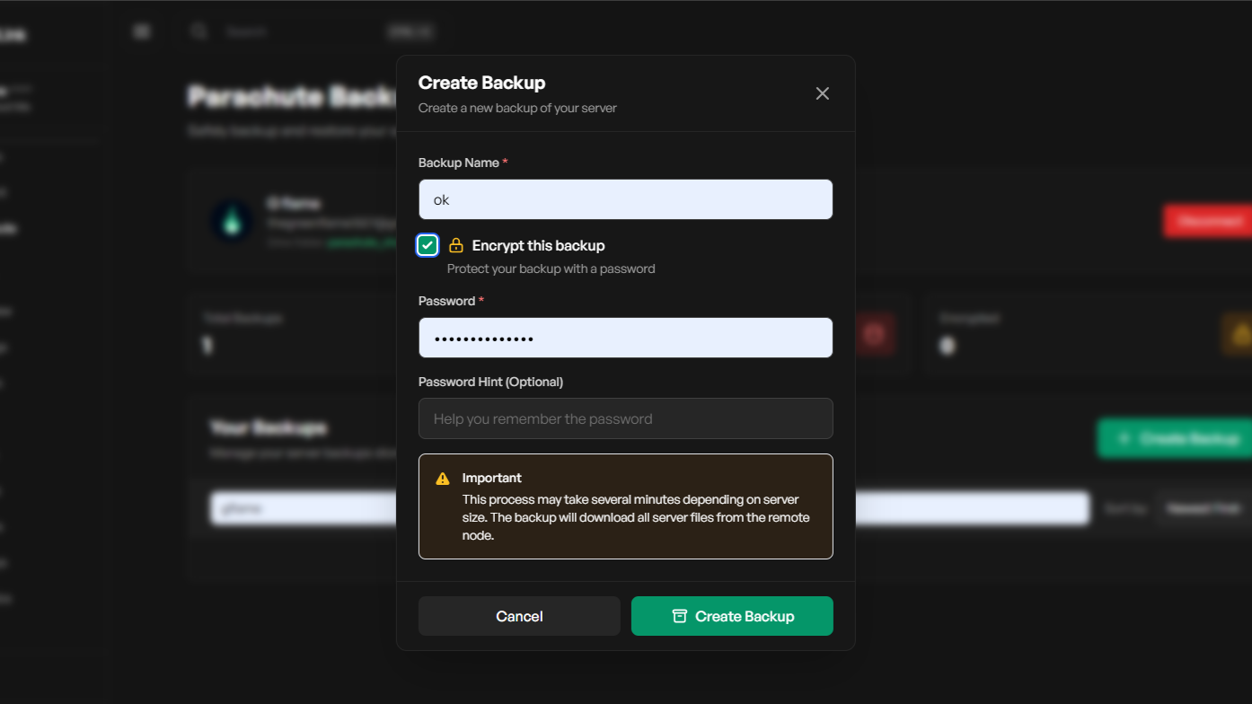Click the "Encrypt this backup" label text
The image size is (1252, 704).
click(x=538, y=245)
